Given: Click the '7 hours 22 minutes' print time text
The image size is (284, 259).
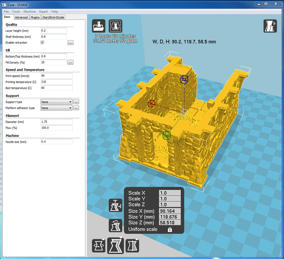Looking at the screenshot, I should (115, 36).
